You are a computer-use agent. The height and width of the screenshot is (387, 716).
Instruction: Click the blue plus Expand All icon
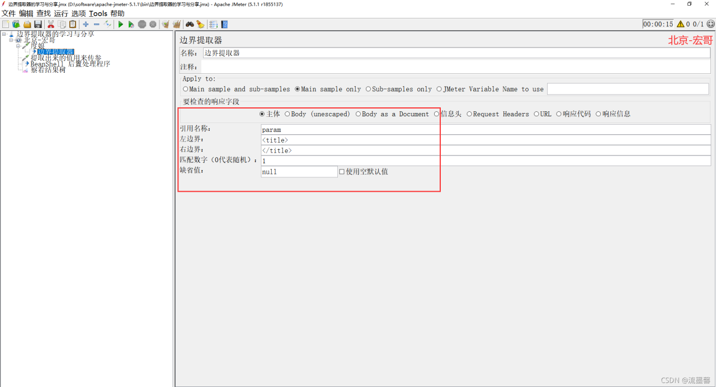click(x=86, y=24)
